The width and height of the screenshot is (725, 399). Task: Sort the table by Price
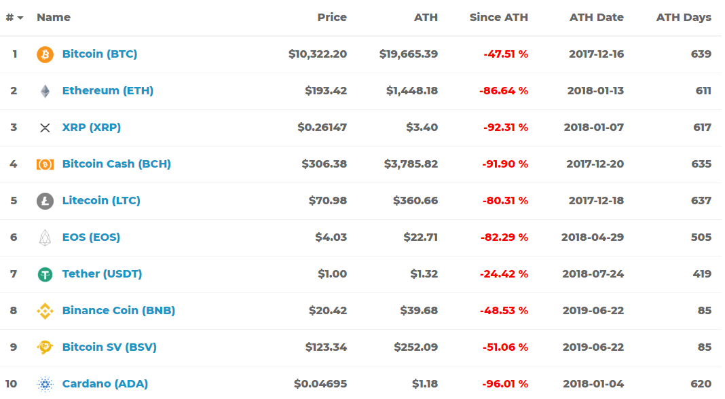tap(332, 17)
